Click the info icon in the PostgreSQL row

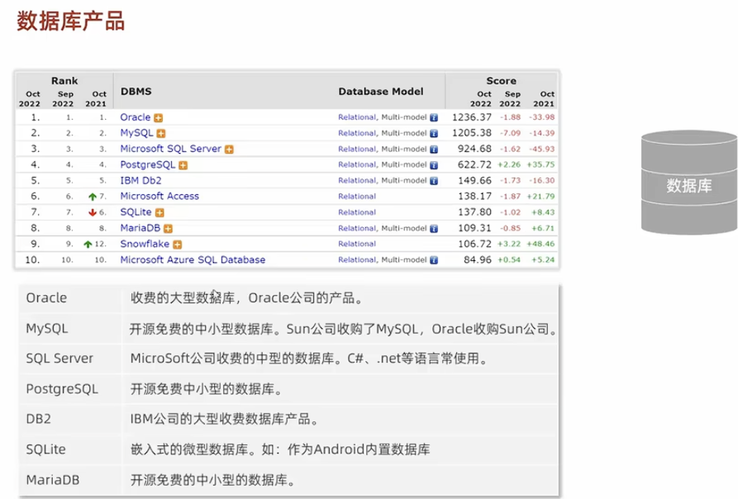click(x=434, y=165)
